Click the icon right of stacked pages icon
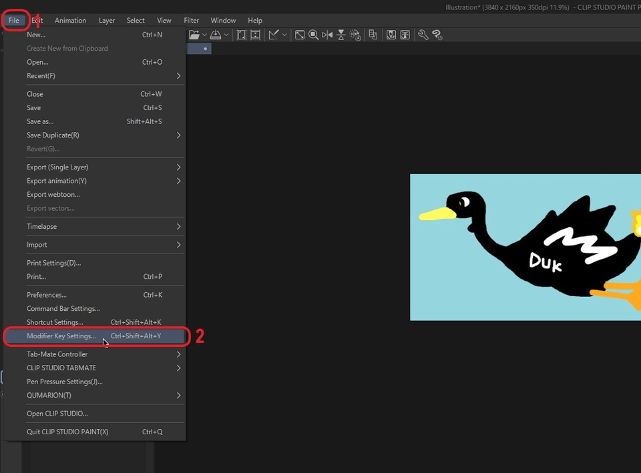This screenshot has height=473, width=641. pyautogui.click(x=391, y=35)
